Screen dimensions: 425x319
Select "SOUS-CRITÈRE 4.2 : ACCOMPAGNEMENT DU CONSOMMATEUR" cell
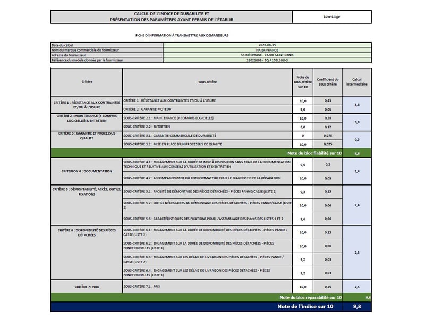point(207,178)
